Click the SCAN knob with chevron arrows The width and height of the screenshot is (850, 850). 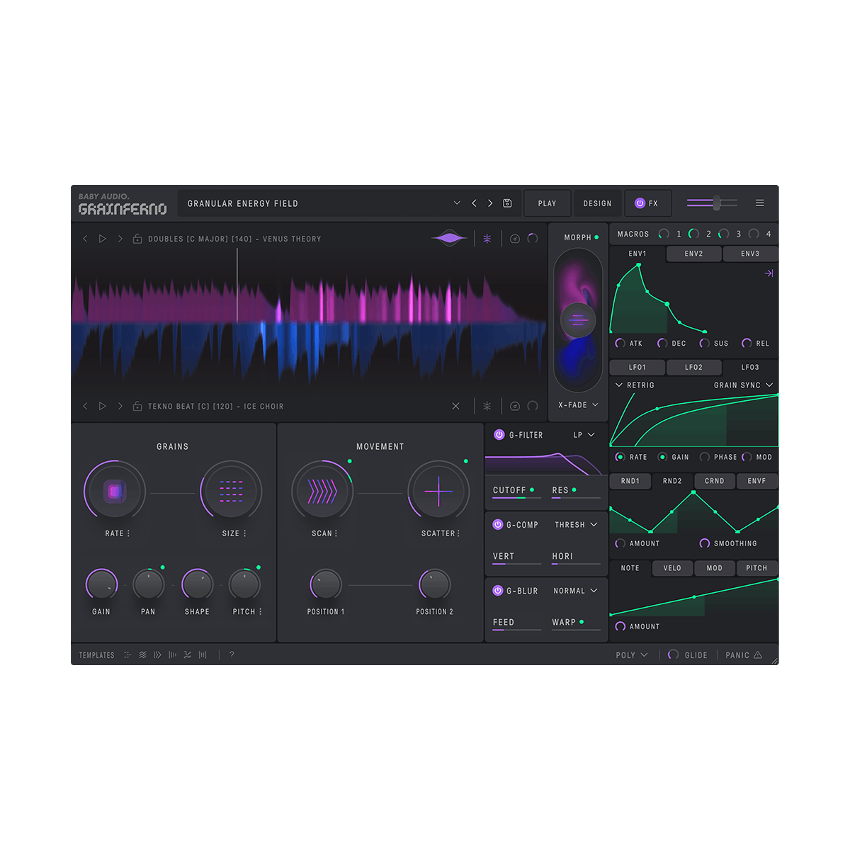click(322, 491)
